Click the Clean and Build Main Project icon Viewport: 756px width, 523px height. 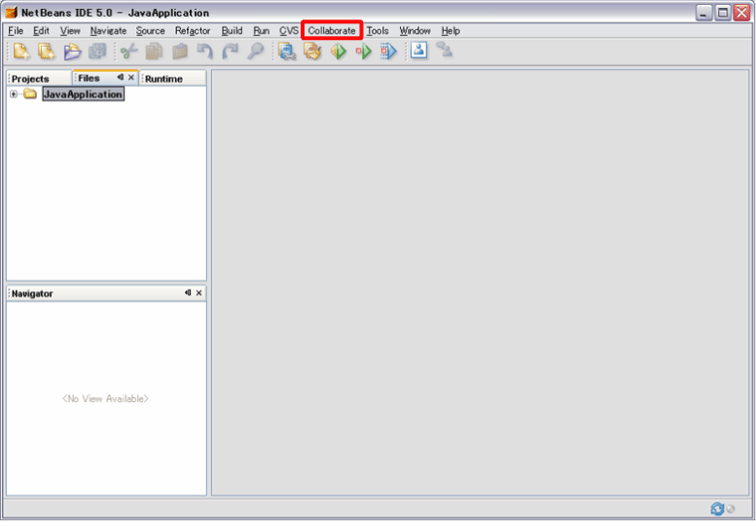312,52
